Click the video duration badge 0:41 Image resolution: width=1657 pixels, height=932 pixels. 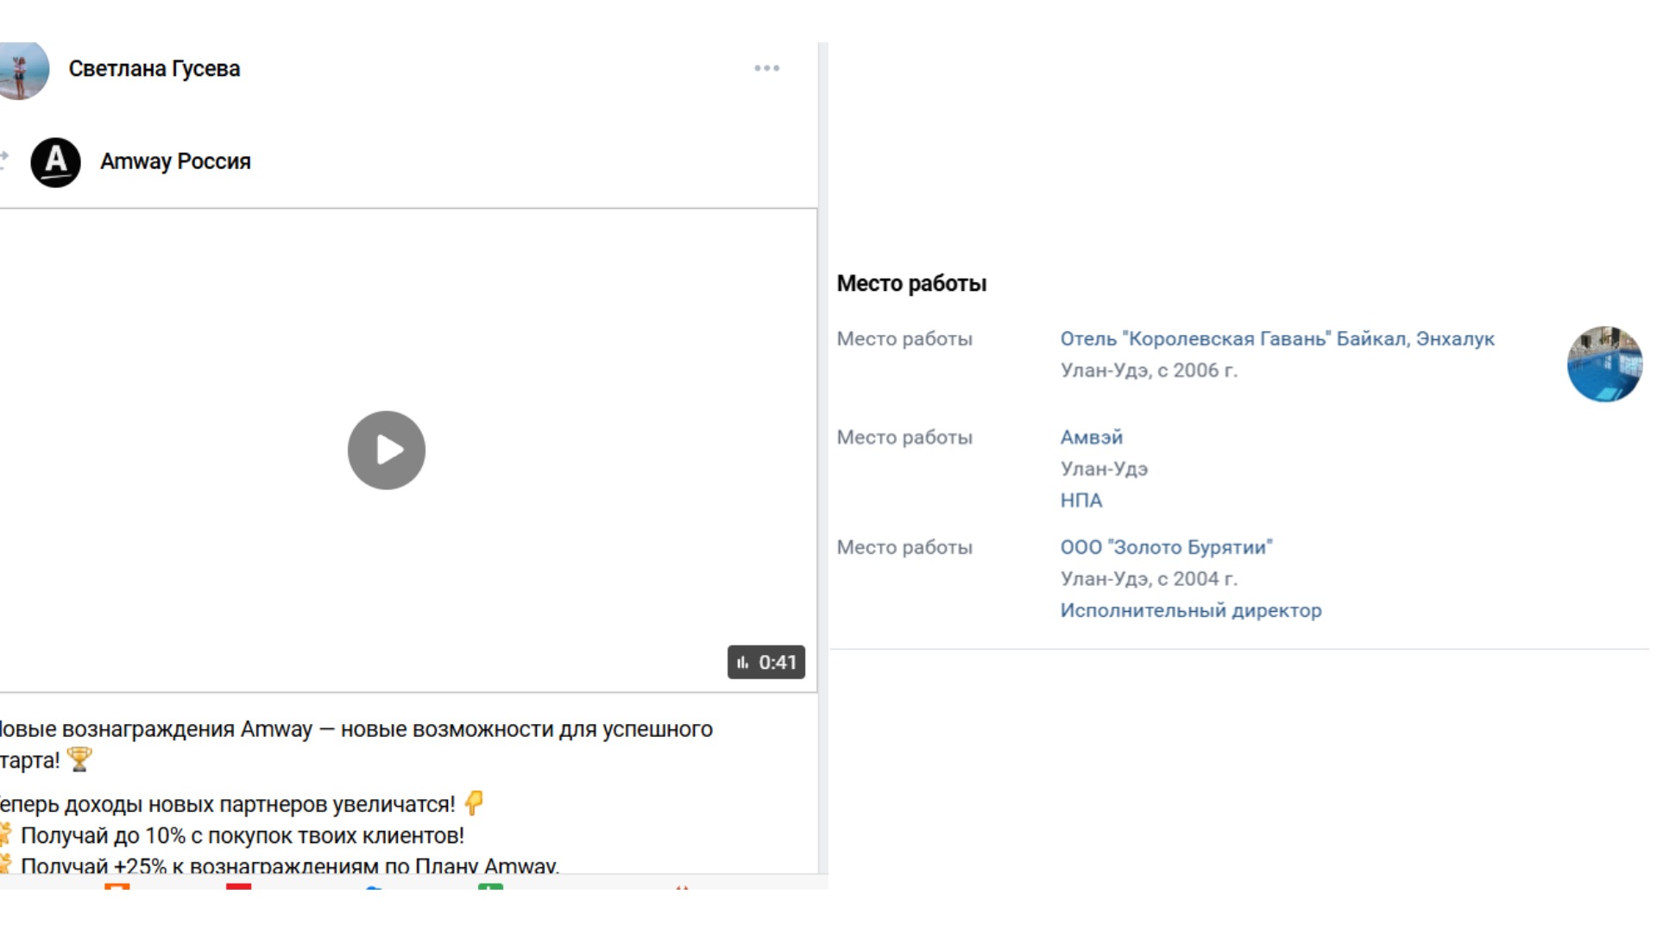pos(766,662)
